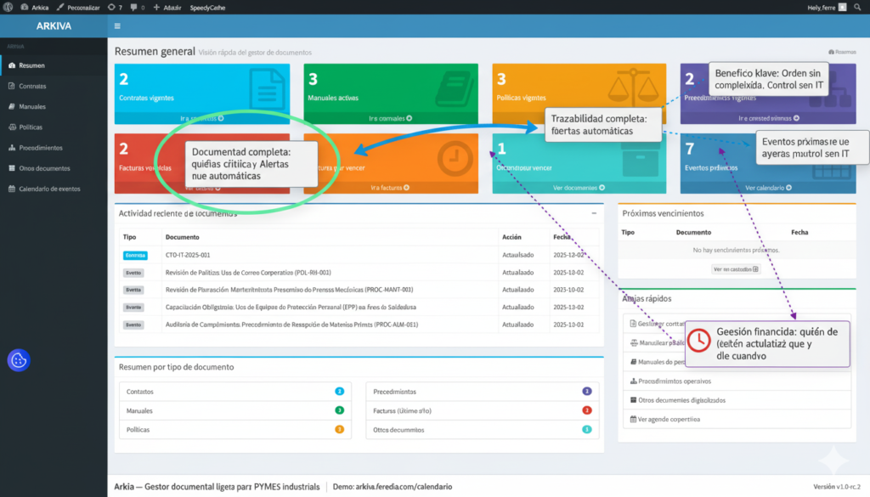Click the clock icon on the orange facturas card

pyautogui.click(x=455, y=158)
